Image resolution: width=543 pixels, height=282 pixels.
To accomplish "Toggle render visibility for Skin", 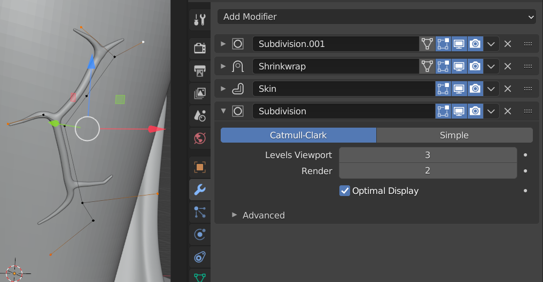I will pos(475,89).
